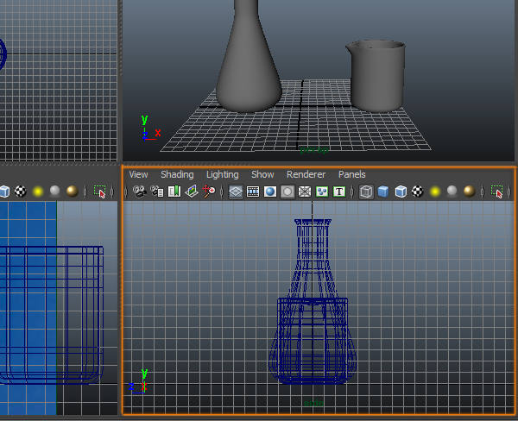Viewport: 518px width, 421px height.
Task: Toggle the film gate display
Action: click(x=253, y=192)
